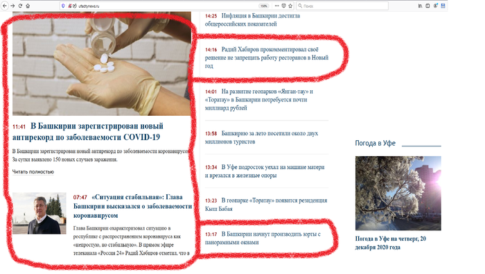This screenshot has height=274, width=485.
Task: Open frosty tree weather photo
Action: point(398,194)
